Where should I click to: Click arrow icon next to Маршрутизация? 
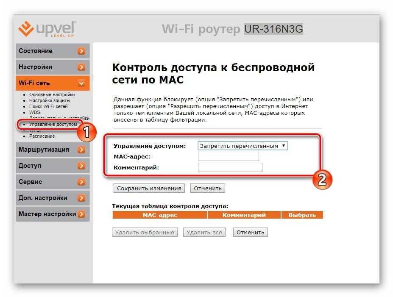[81, 150]
